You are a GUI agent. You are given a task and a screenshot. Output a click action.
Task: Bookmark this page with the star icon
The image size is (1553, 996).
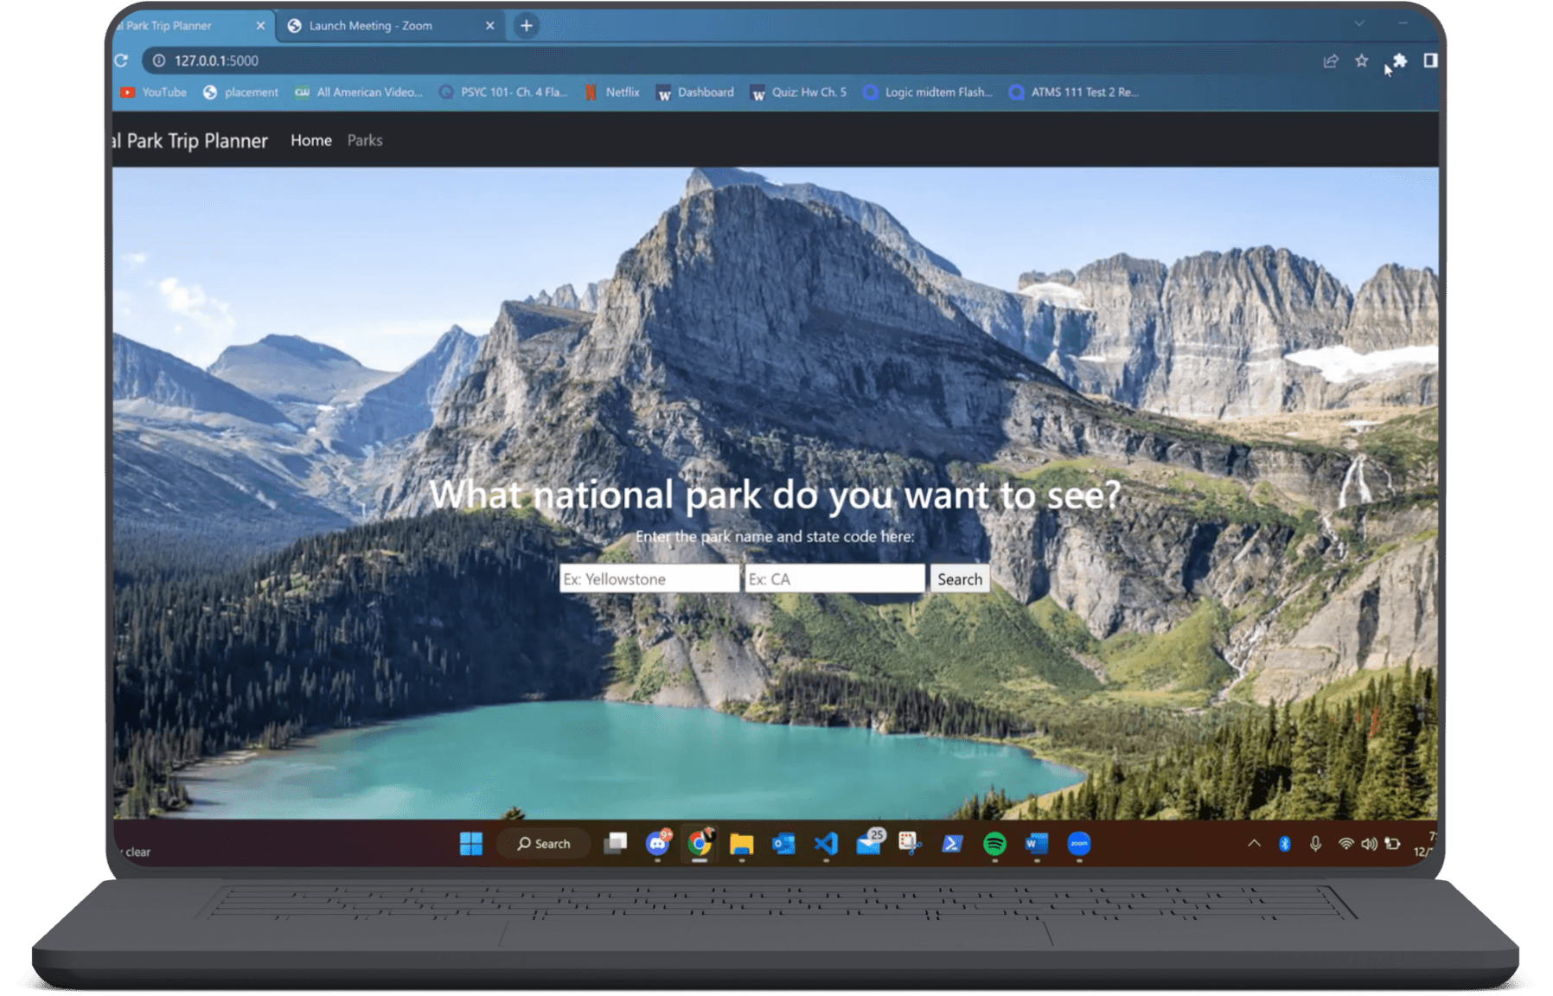(x=1361, y=61)
